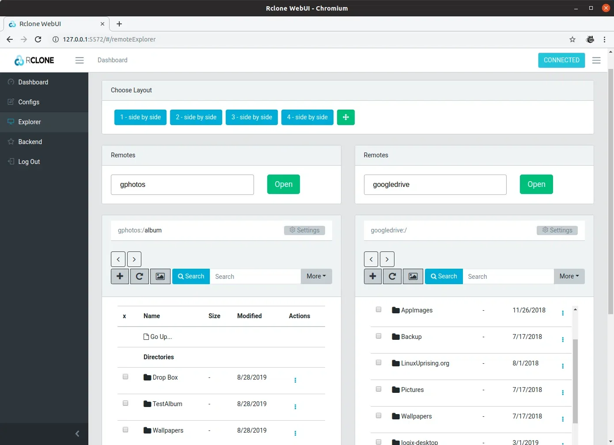Screen dimensions: 614x445
Task: Refresh the gphotos file listing
Action: point(139,276)
